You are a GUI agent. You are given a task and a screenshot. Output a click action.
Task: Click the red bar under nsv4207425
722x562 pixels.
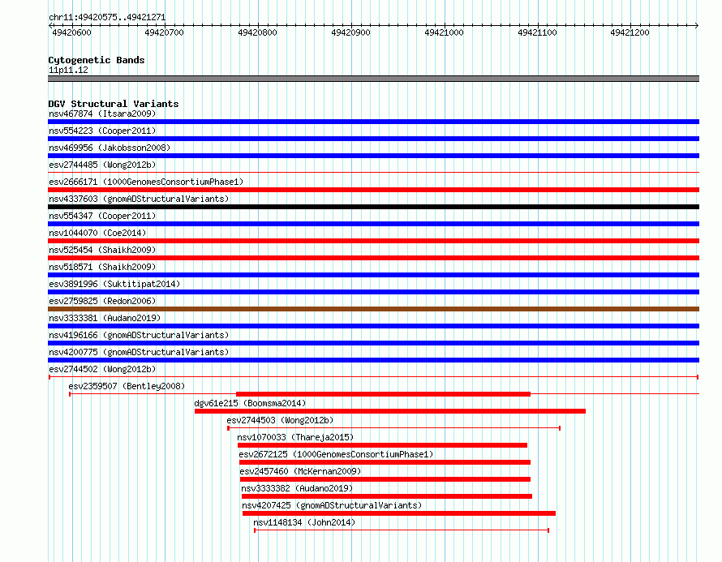[399, 513]
